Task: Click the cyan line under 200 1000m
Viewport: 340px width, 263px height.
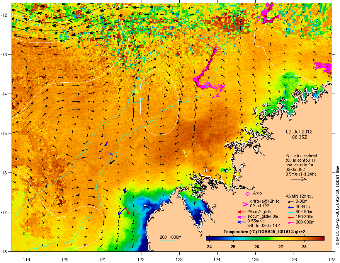Action: tap(167, 241)
